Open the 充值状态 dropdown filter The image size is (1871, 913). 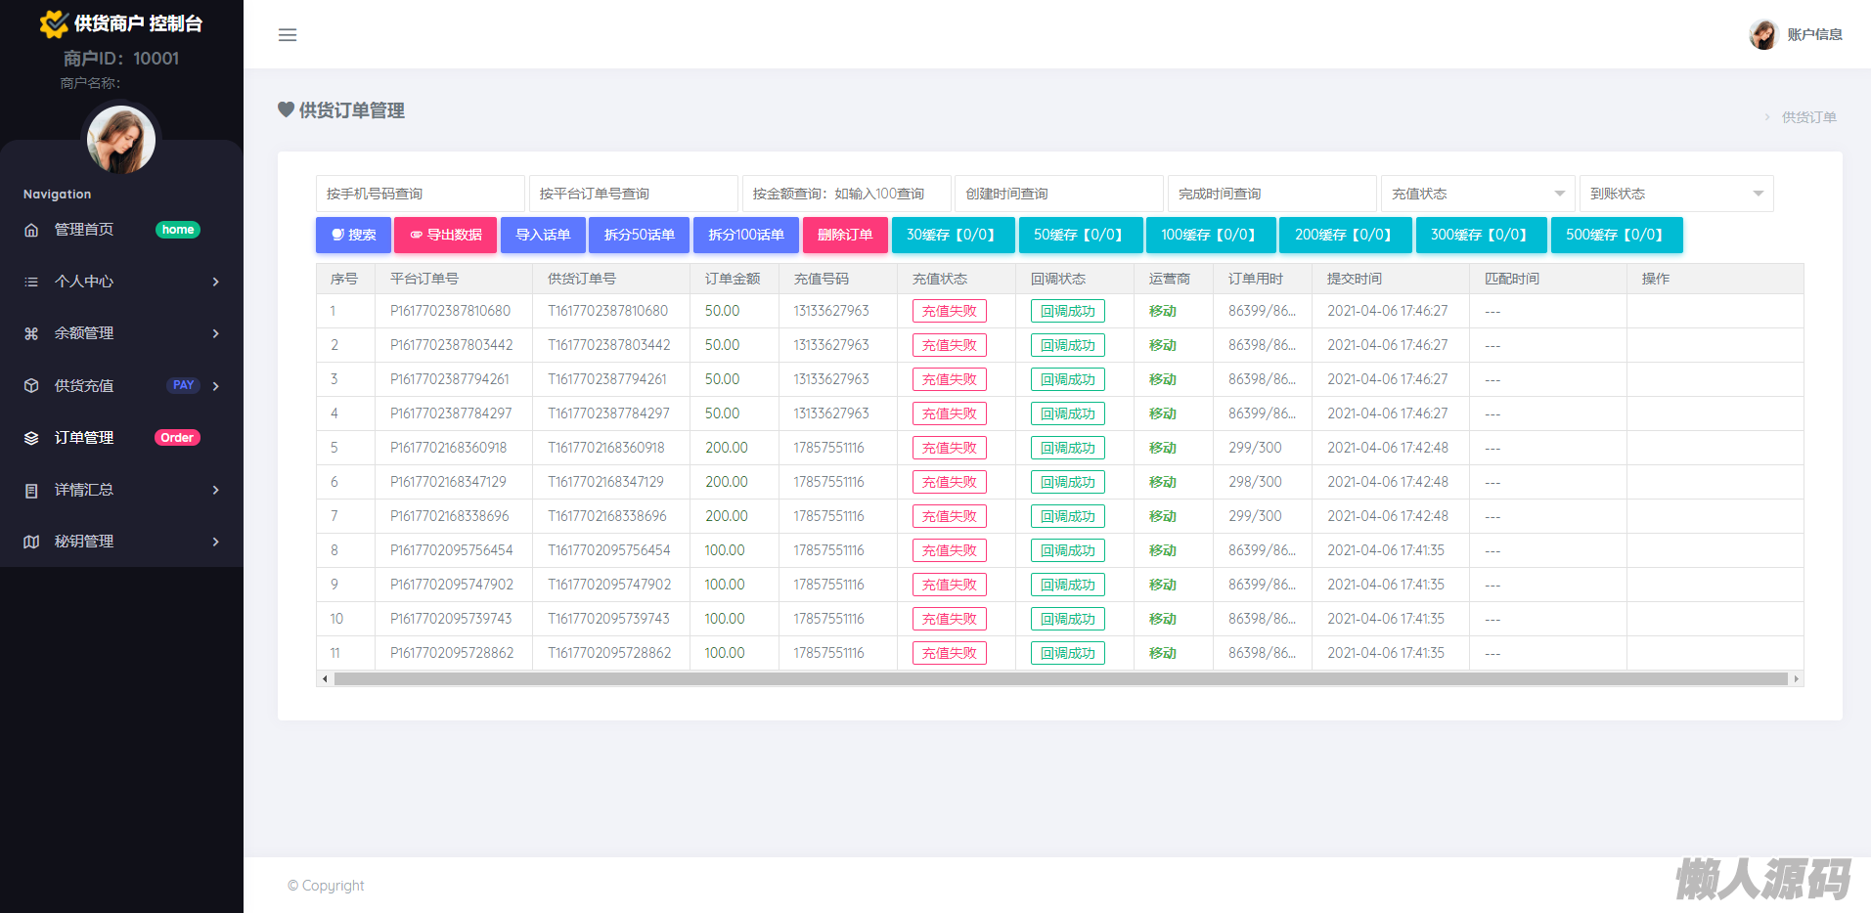(1477, 194)
